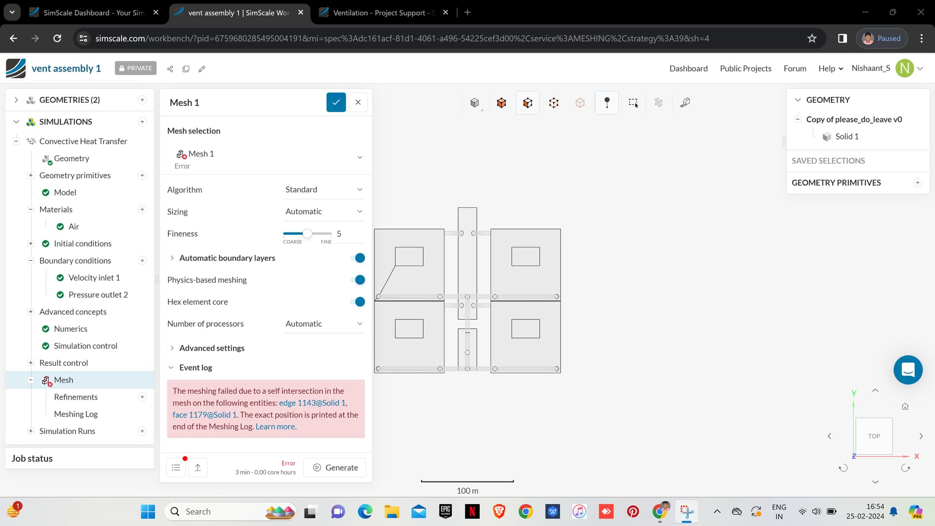Open the Algorithm dropdown showing Standard
Image resolution: width=935 pixels, height=526 pixels.
click(x=324, y=189)
